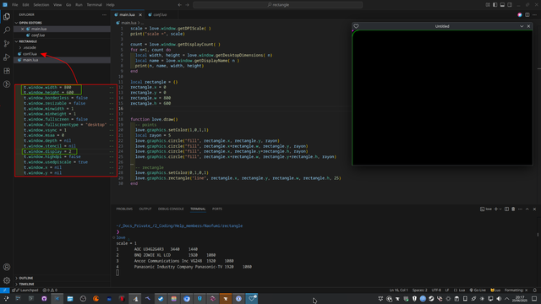Close the bottom terminal panel
Image resolution: width=541 pixels, height=304 pixels.
pyautogui.click(x=534, y=209)
